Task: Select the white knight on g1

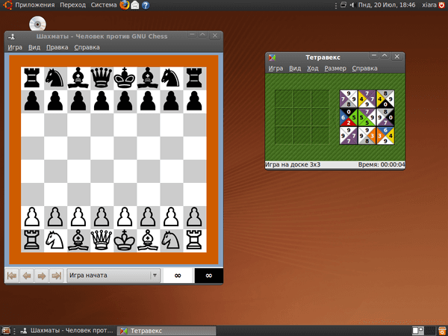Action: pyautogui.click(x=172, y=240)
